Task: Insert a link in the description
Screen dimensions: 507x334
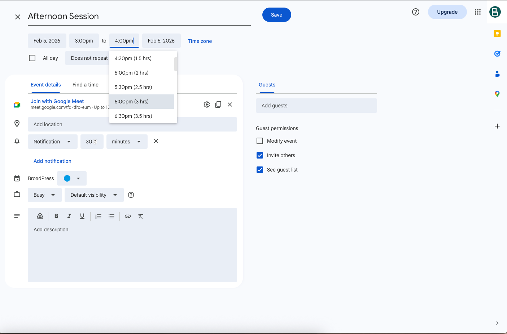Action: click(128, 216)
